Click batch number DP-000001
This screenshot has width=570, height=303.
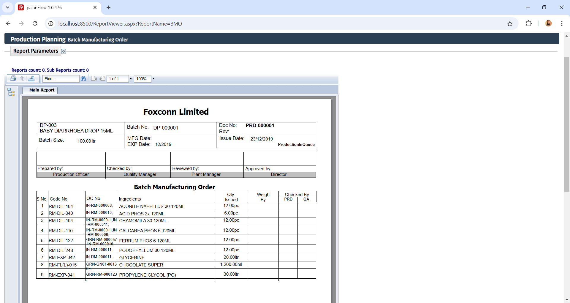(166, 128)
